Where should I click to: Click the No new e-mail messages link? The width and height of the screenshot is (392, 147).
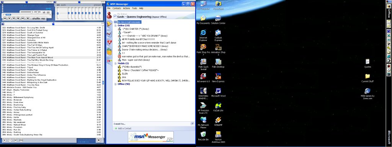click(129, 22)
